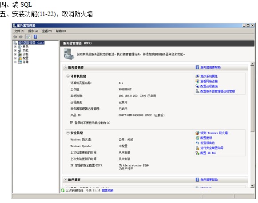This screenshot has width=258, height=203.
Task: Open the 更改系统属性 link
Action: (209, 76)
